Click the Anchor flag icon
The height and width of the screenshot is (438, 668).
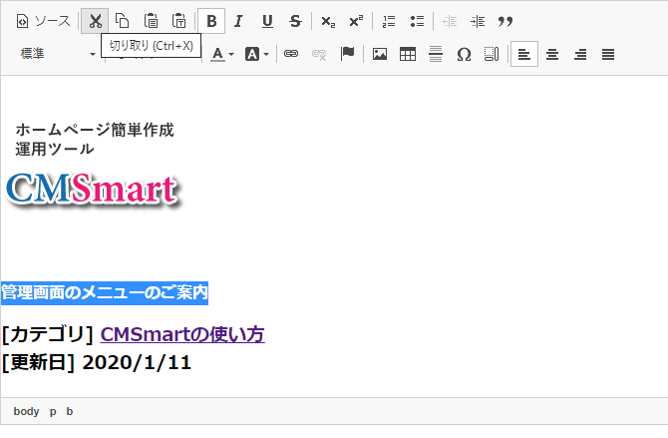(348, 54)
